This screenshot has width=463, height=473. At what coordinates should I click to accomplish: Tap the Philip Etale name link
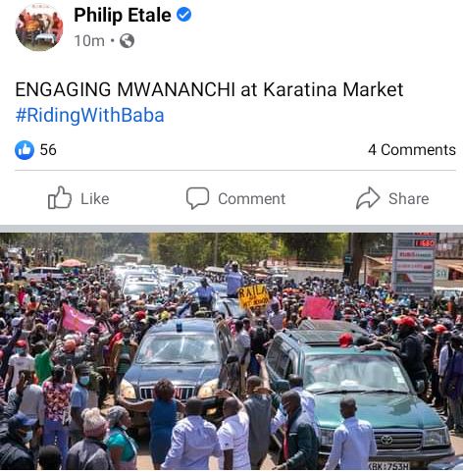point(123,15)
